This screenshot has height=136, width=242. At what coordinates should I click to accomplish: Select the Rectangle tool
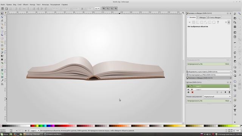2,31
